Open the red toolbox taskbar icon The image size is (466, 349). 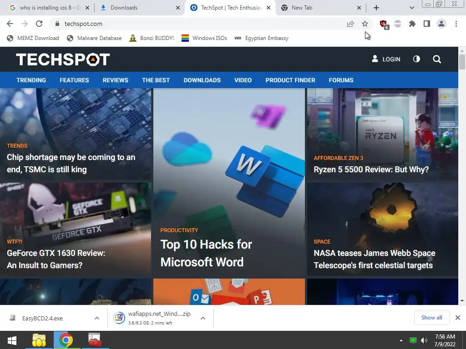coord(95,340)
